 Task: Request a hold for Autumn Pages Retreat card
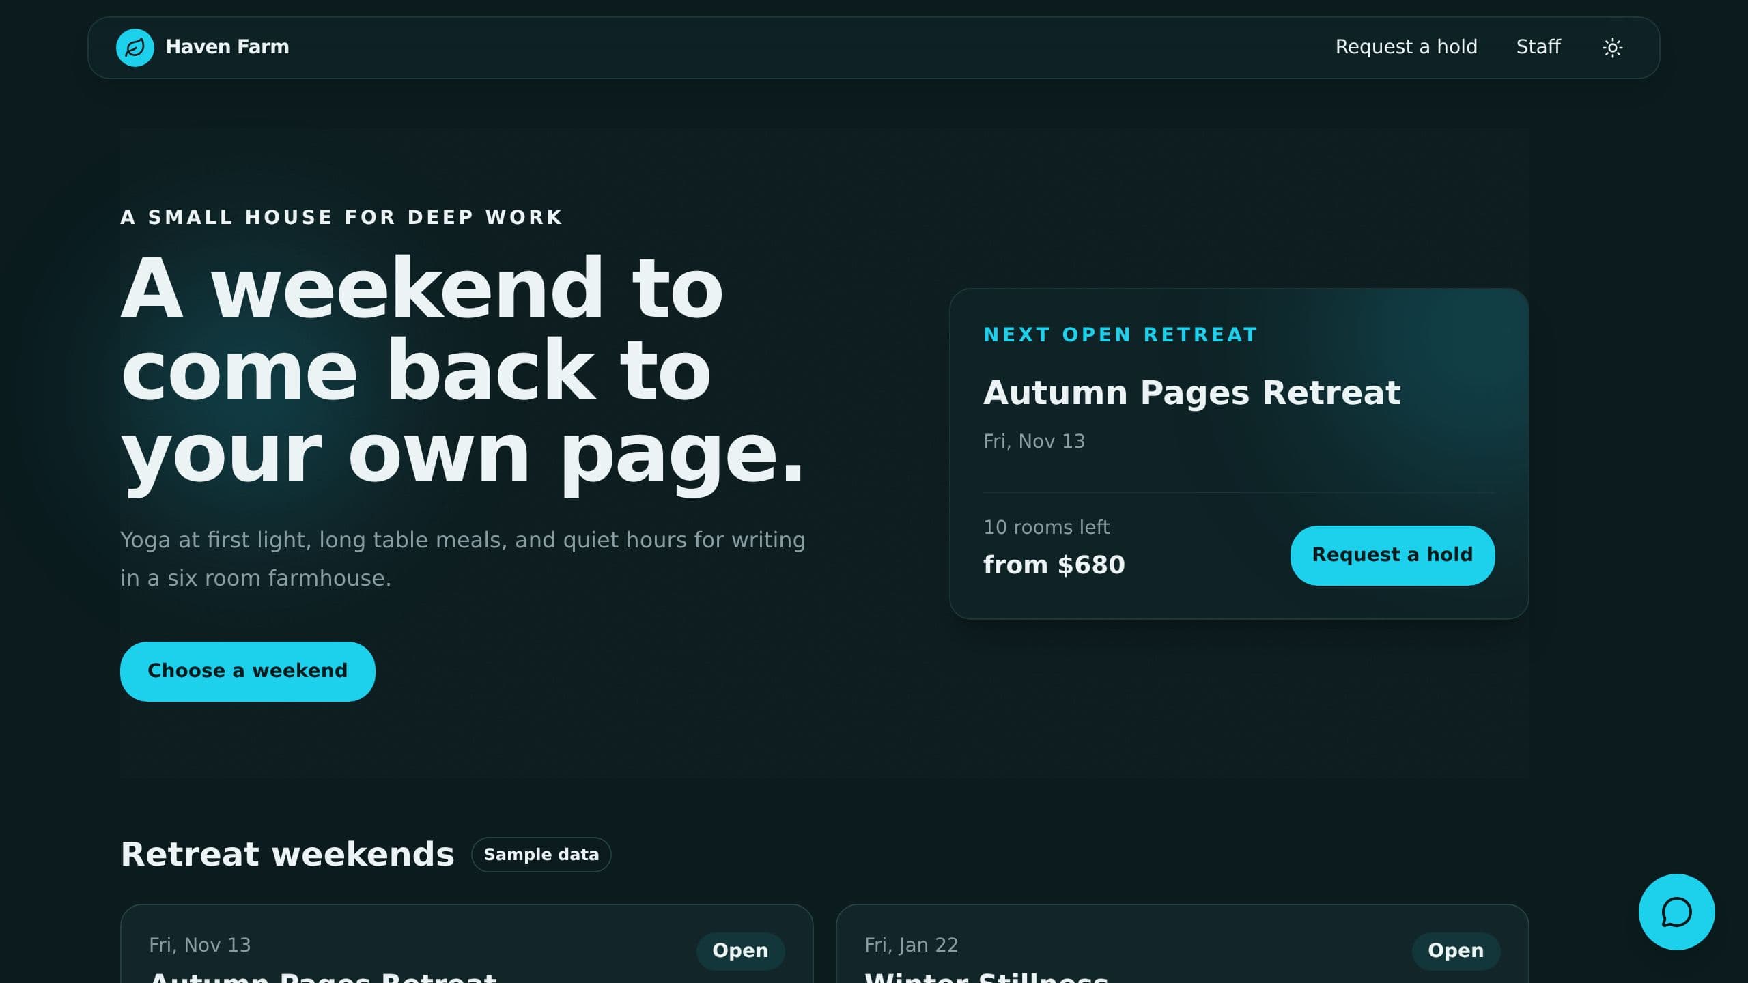(1392, 555)
